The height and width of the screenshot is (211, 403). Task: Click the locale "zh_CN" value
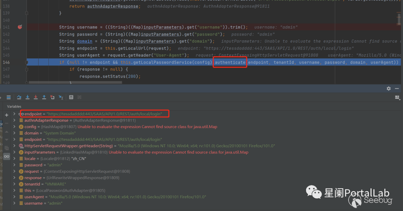tap(79, 158)
